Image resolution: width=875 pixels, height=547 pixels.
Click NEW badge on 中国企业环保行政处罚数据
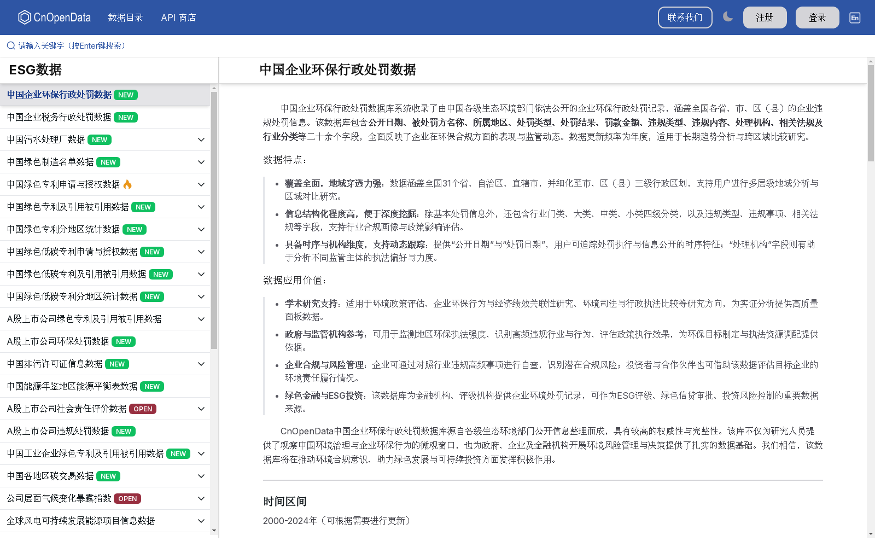(x=126, y=95)
